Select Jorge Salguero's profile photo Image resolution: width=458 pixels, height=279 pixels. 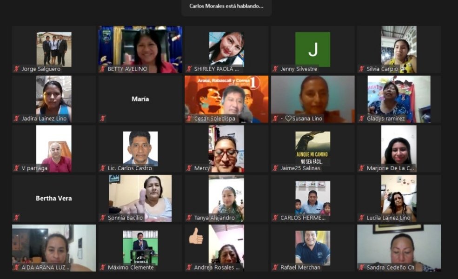(54, 49)
